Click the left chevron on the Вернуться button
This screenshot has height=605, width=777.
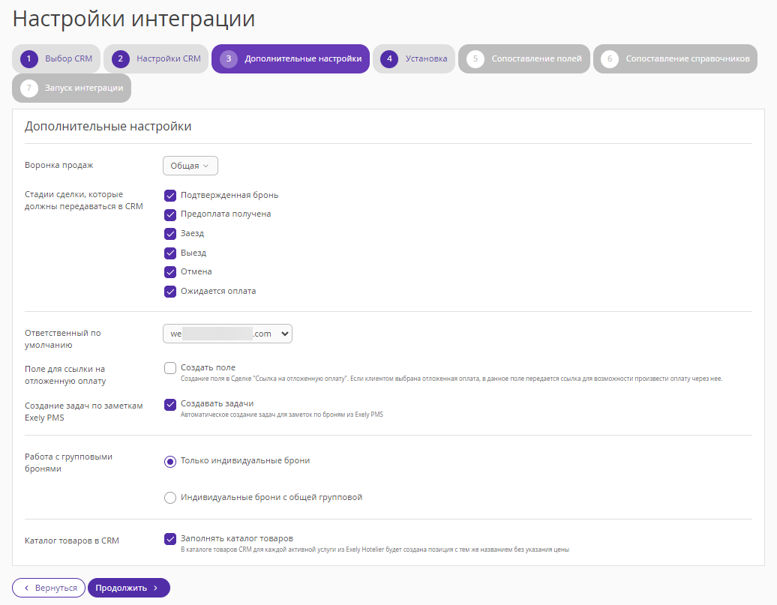pos(26,589)
